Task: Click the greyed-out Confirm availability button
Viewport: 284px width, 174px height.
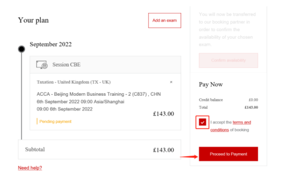Action: (228, 60)
